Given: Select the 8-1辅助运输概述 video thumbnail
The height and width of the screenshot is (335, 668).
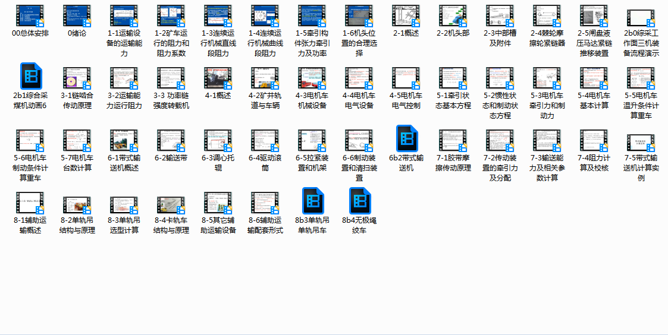Looking at the screenshot, I should click(30, 202).
